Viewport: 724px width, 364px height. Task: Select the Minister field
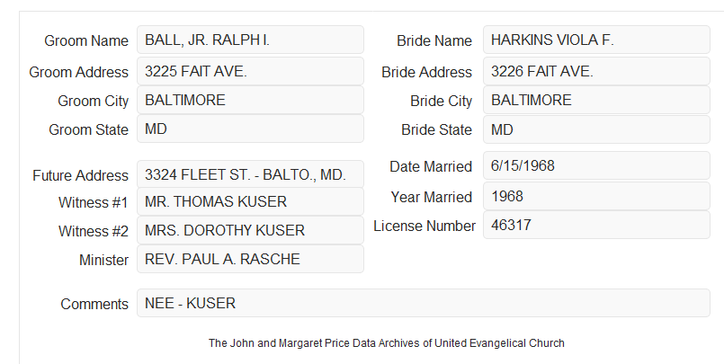(250, 259)
